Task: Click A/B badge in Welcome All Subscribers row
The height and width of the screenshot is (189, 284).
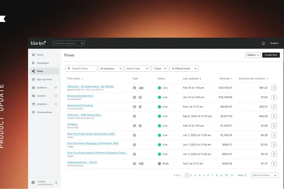Action: (x=141, y=88)
